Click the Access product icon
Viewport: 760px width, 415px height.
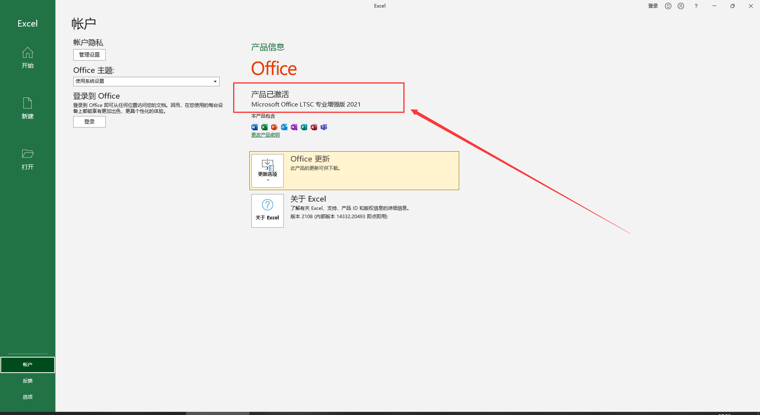point(314,127)
